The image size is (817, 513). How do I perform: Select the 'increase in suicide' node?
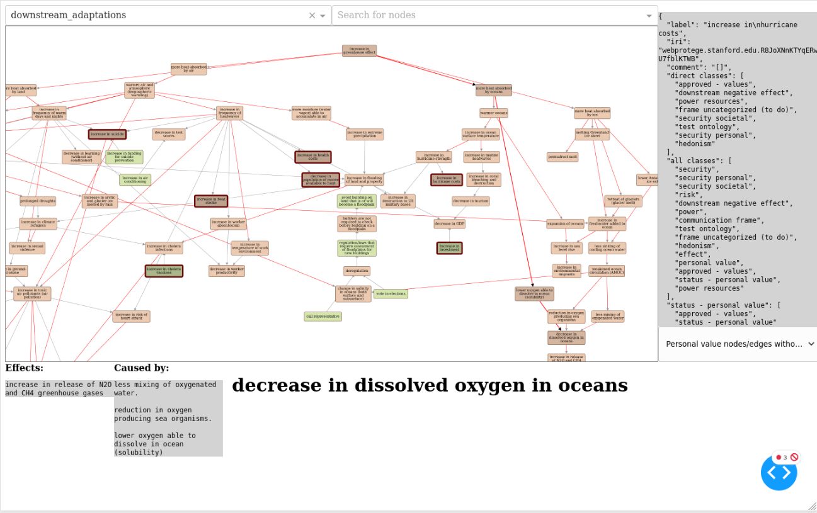[107, 134]
